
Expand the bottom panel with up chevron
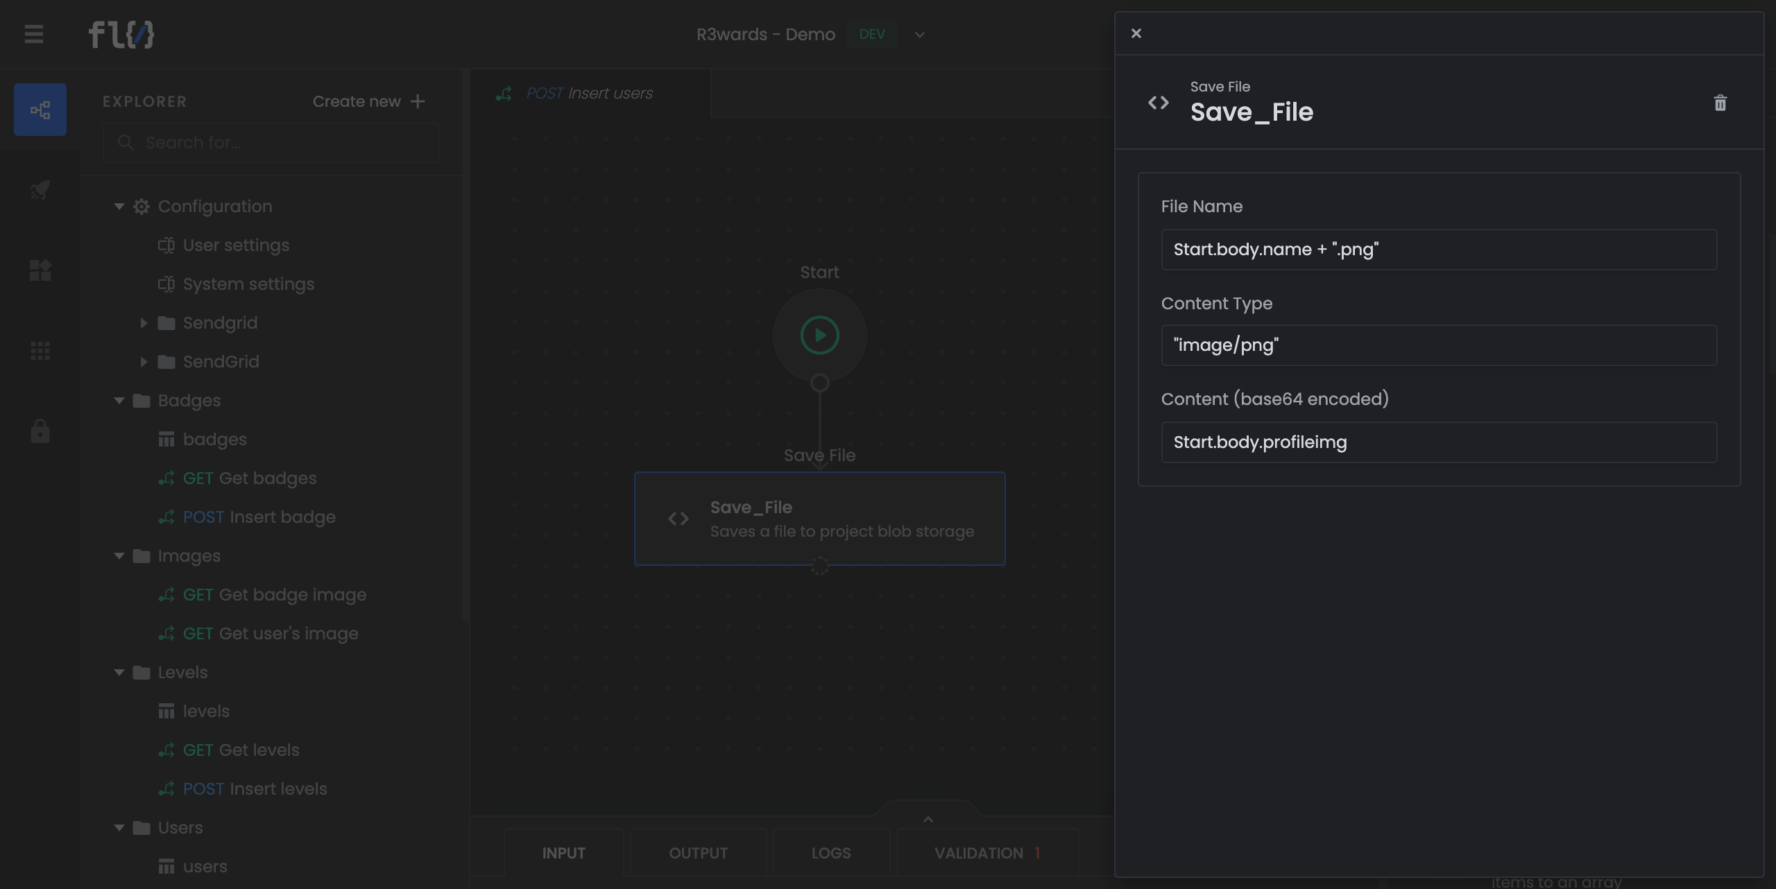pos(928,820)
